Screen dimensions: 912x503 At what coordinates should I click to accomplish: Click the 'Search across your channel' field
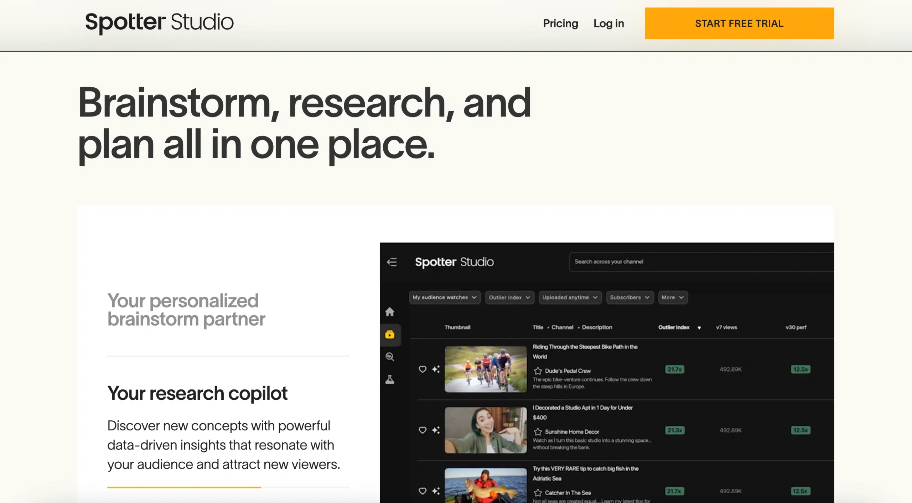701,262
